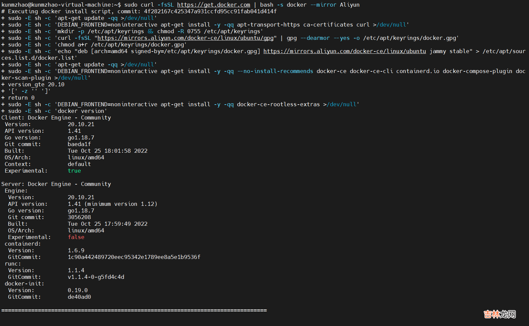Select runc GitCommit v1.1.4-0-g5fd4c4d
This screenshot has height=326, width=529.
pos(96,277)
